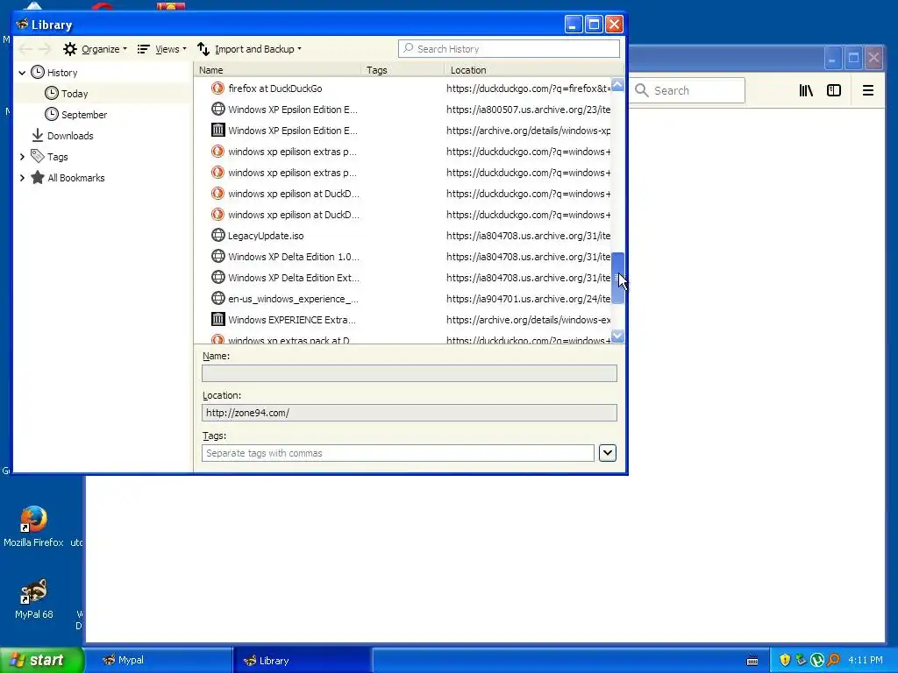The height and width of the screenshot is (673, 898).
Task: Sort by the Name column header
Action: click(x=277, y=70)
